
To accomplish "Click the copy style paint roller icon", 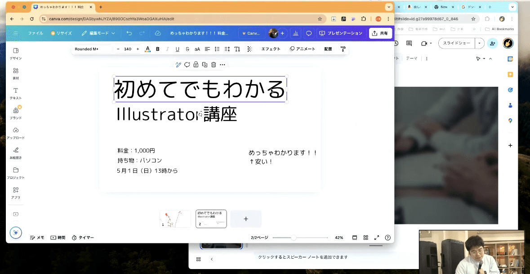I will tap(343, 49).
